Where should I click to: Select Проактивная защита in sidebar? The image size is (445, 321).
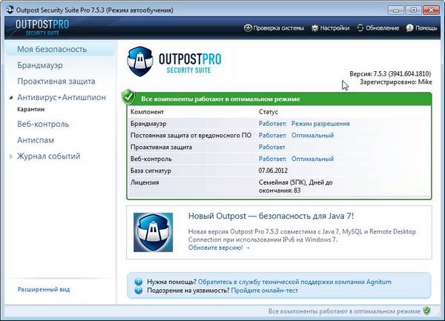click(56, 82)
